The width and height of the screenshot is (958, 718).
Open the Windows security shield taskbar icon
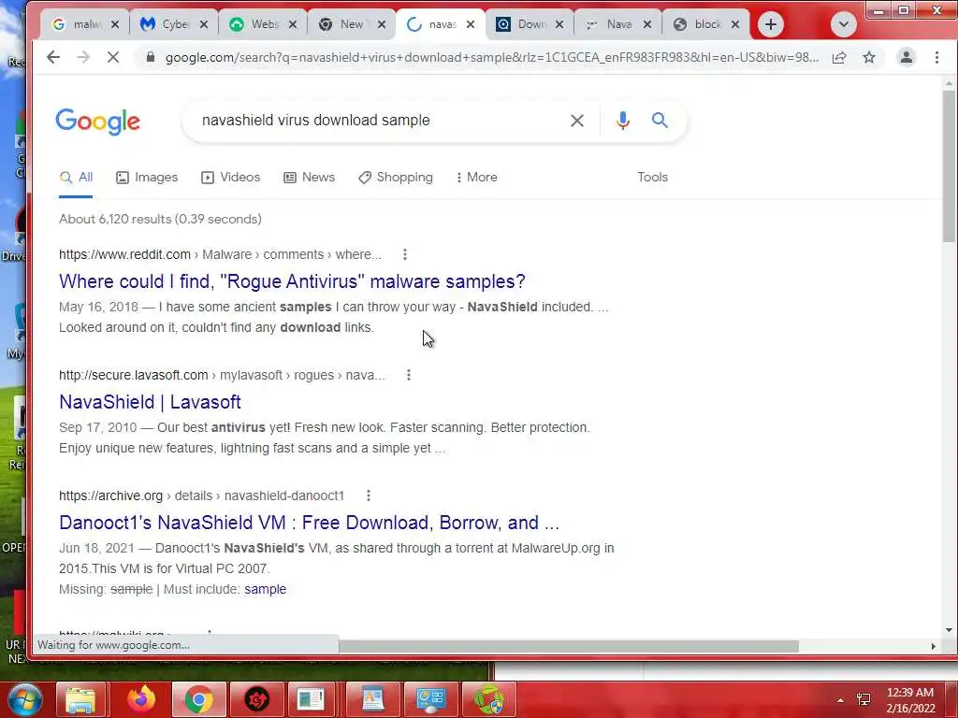point(488,699)
